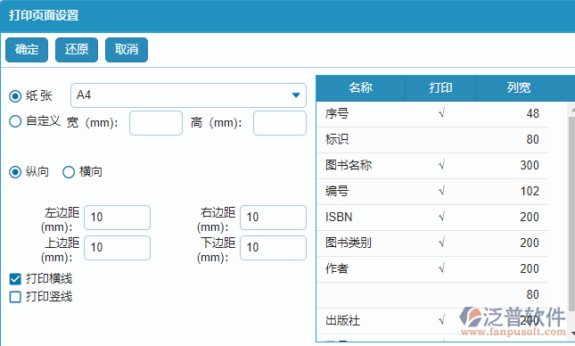This screenshot has height=346, width=575.
Task: Uncheck the 打印横线 checkbox
Action: coord(15,279)
